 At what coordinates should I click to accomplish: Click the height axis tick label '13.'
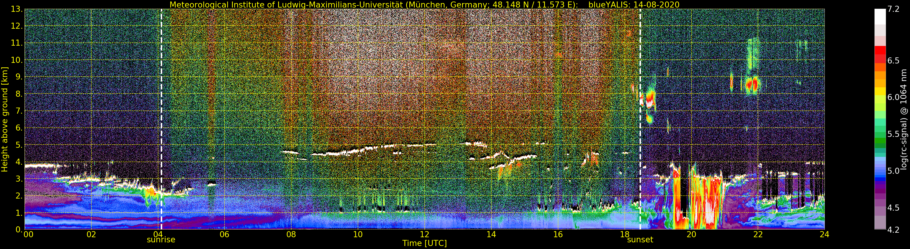pyautogui.click(x=16, y=9)
